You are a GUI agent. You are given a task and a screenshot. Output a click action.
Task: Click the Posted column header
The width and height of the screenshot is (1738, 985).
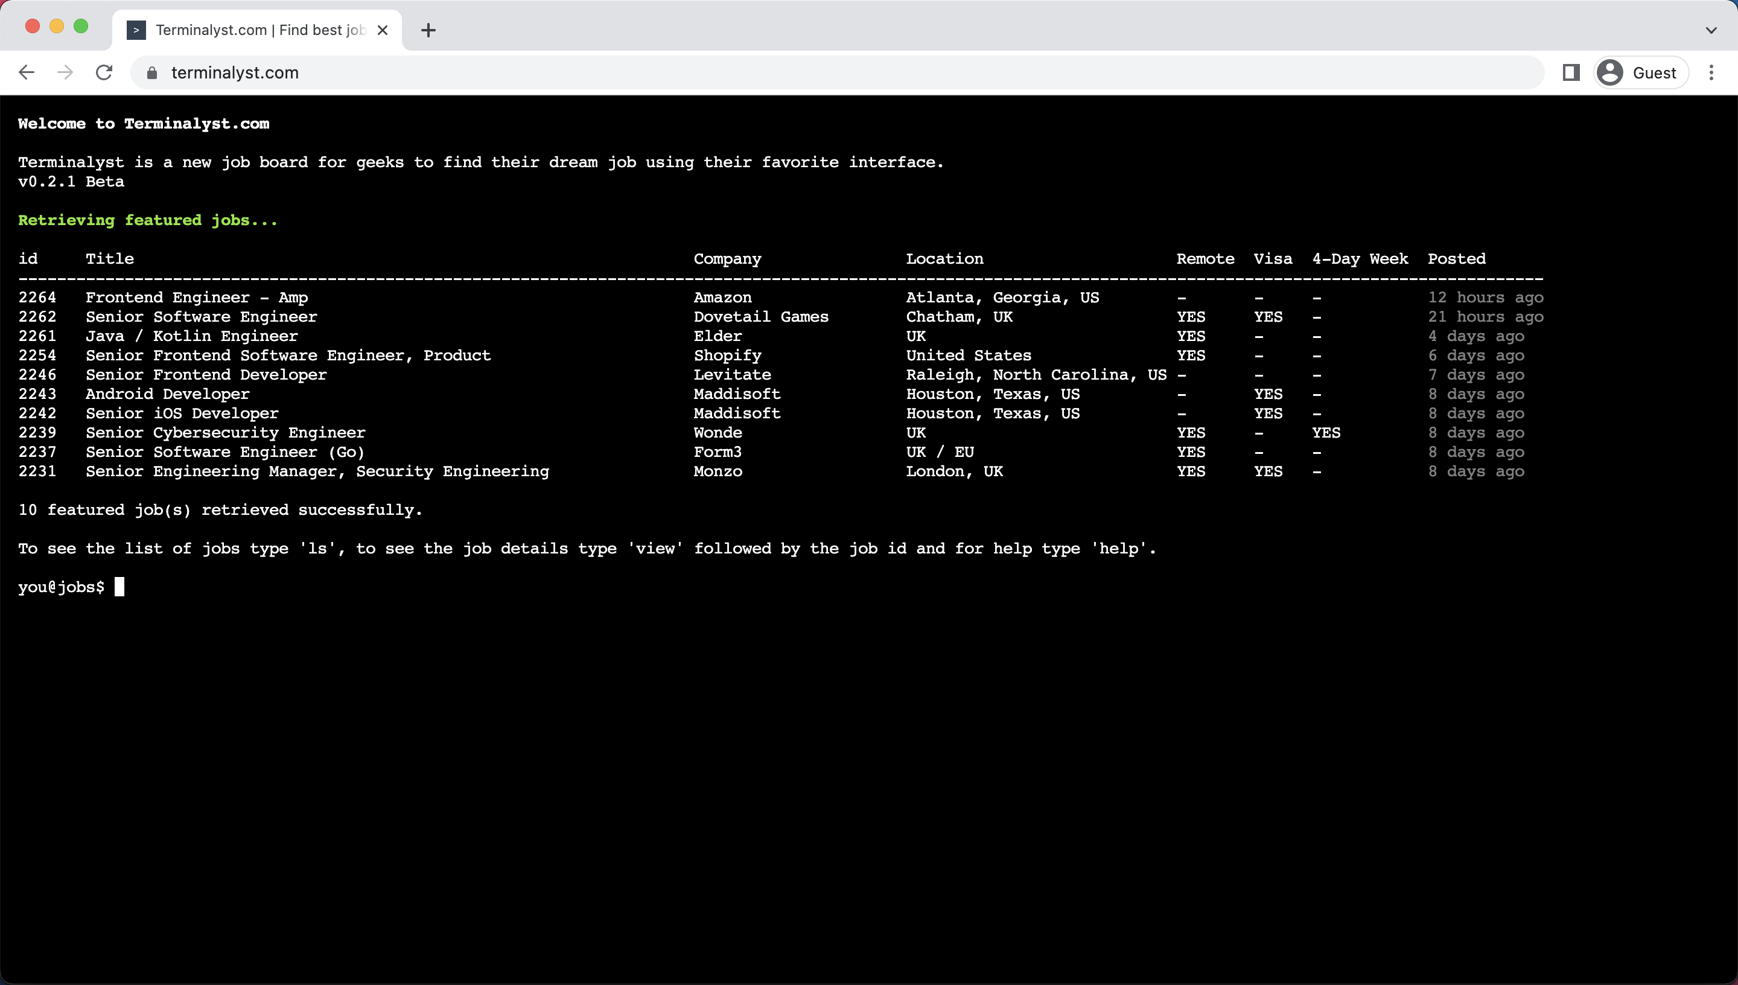(1457, 258)
